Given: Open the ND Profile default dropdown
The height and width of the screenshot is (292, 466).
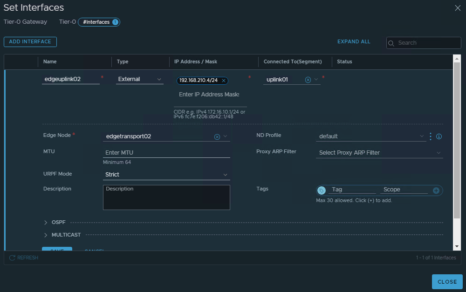Looking at the screenshot, I should point(370,136).
